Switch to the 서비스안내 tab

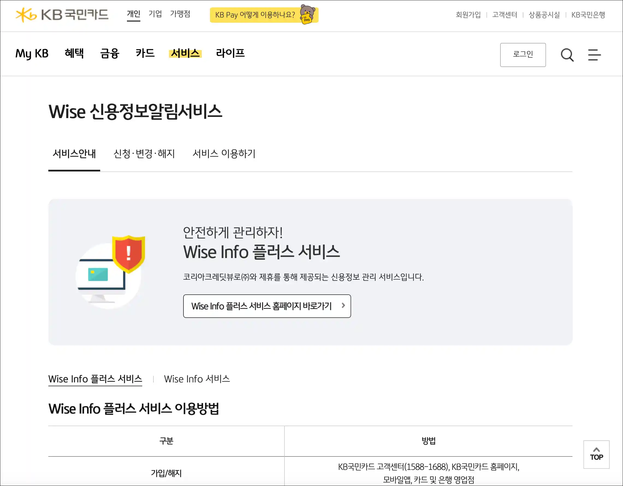[x=74, y=154]
